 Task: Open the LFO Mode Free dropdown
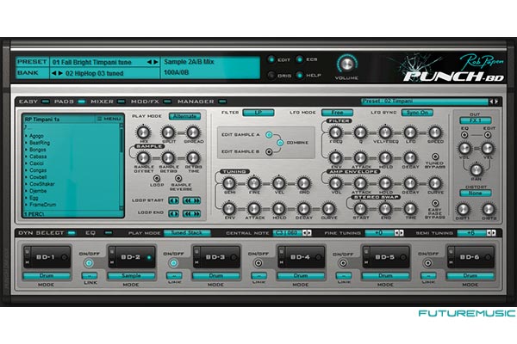coord(337,113)
